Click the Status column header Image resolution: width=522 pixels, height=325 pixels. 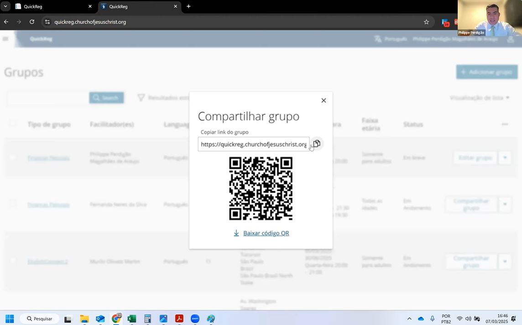click(x=413, y=124)
